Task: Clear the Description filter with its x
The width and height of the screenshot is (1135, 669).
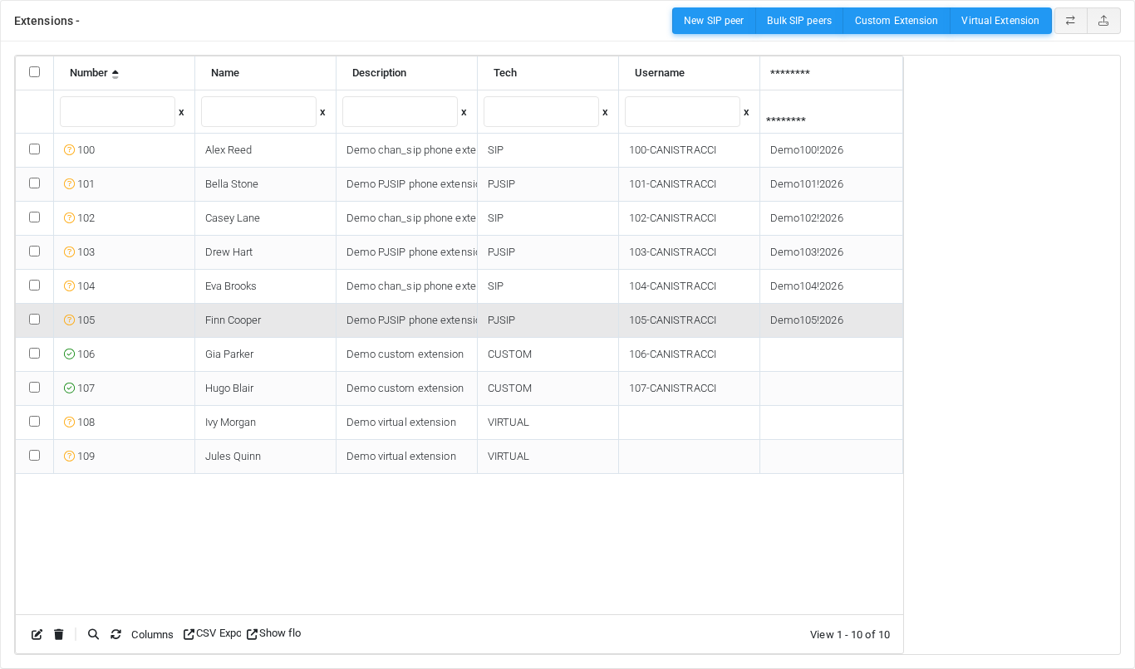Action: pyautogui.click(x=464, y=112)
